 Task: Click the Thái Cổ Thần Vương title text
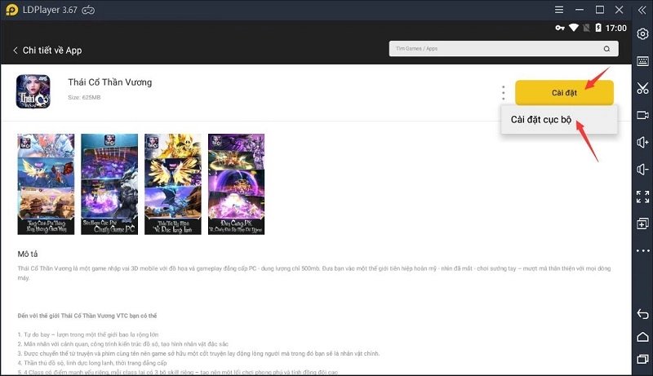pyautogui.click(x=110, y=82)
